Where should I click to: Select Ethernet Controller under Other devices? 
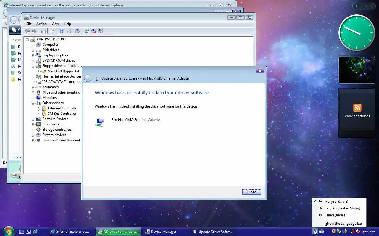[x=63, y=108]
